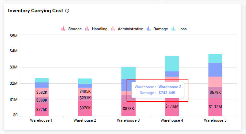Select Warehouse 2 Handling segment labeled $291K

(85, 98)
